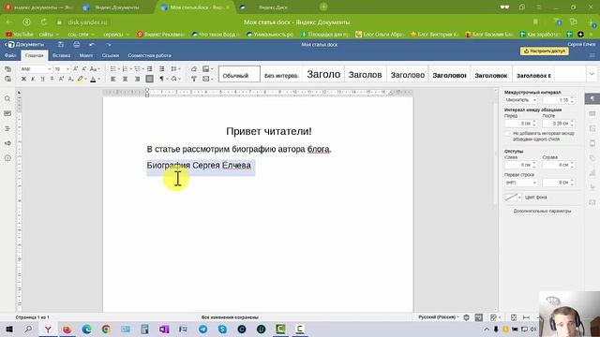Click fit to width icon in status bar
Screen dimensions: 600x337
point(527,317)
